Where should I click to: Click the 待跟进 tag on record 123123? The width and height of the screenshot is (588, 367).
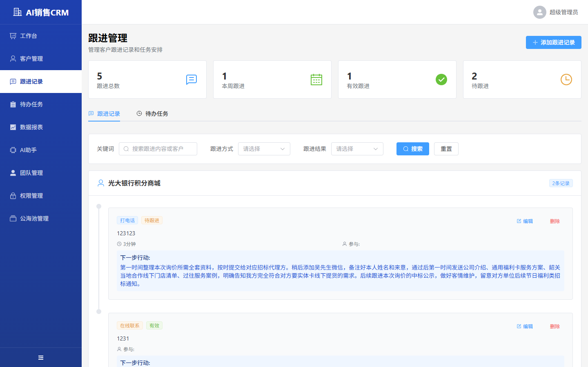tap(152, 220)
